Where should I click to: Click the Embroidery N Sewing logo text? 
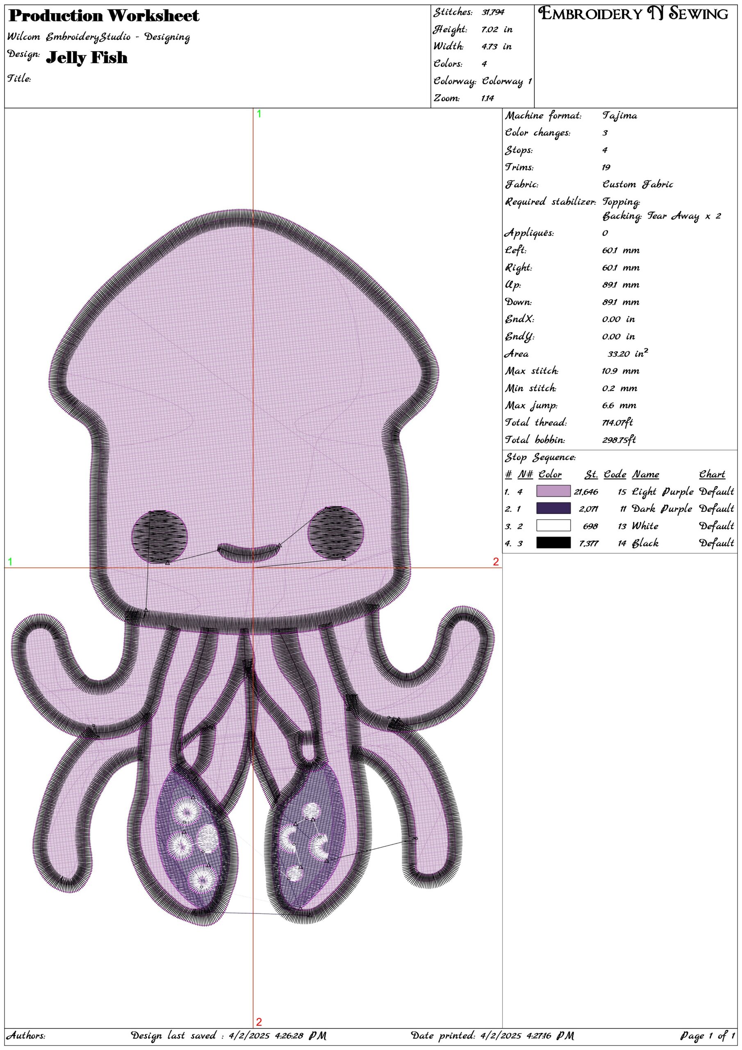(x=634, y=14)
